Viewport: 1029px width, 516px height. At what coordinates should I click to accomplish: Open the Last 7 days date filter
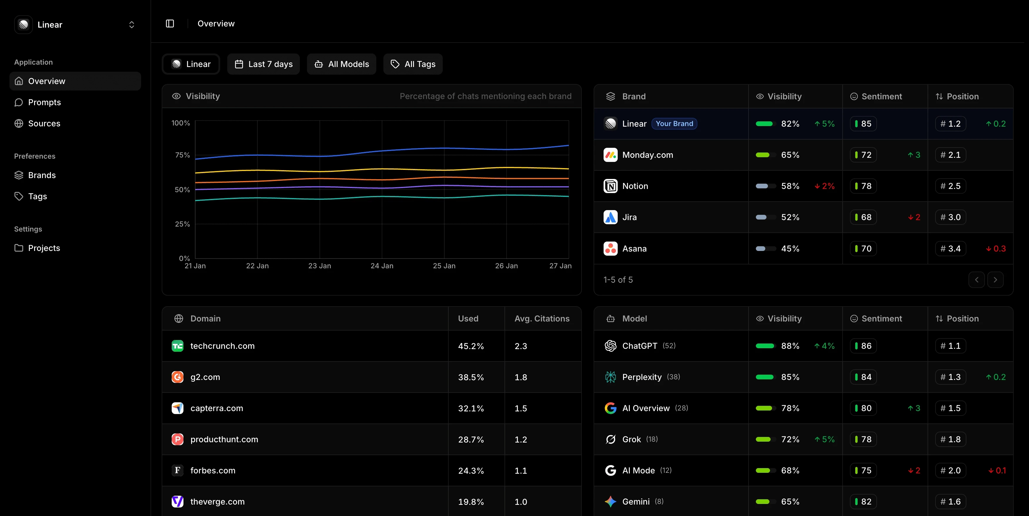(x=263, y=64)
